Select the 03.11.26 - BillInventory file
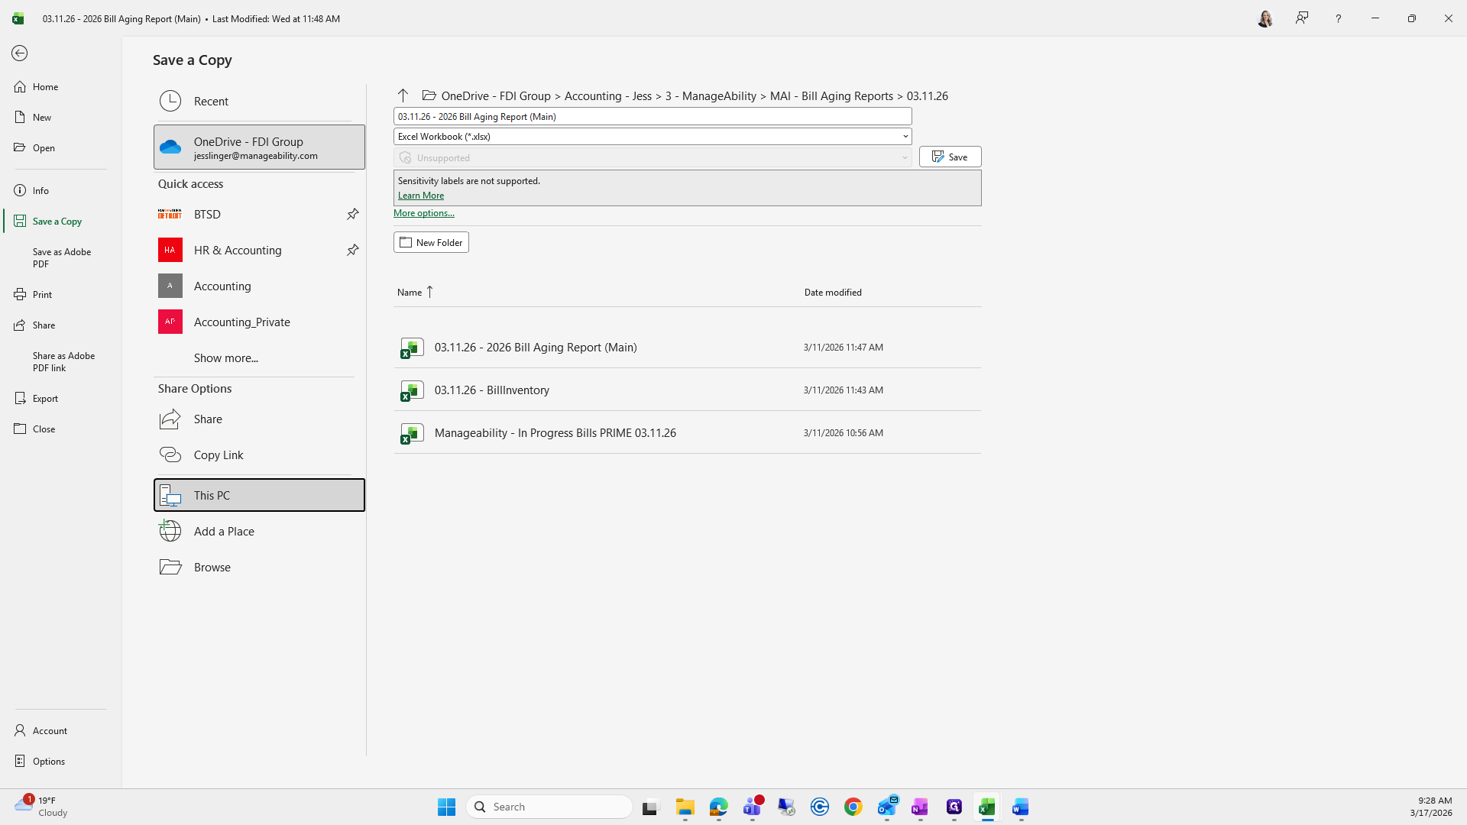The image size is (1467, 825). click(491, 390)
